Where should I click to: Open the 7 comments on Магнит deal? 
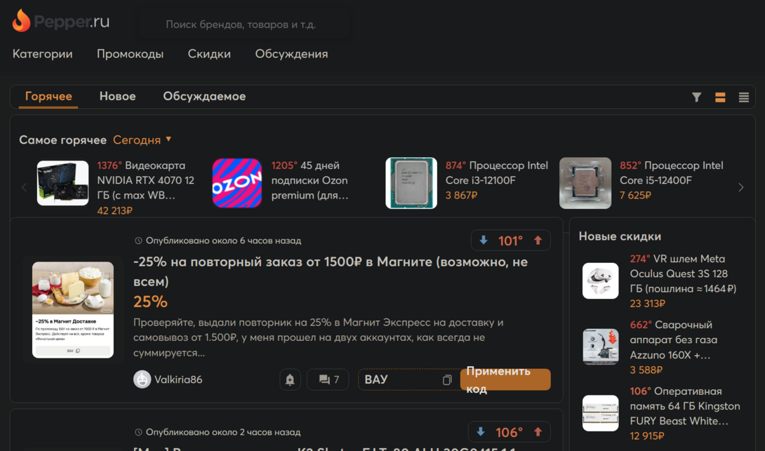pos(328,379)
